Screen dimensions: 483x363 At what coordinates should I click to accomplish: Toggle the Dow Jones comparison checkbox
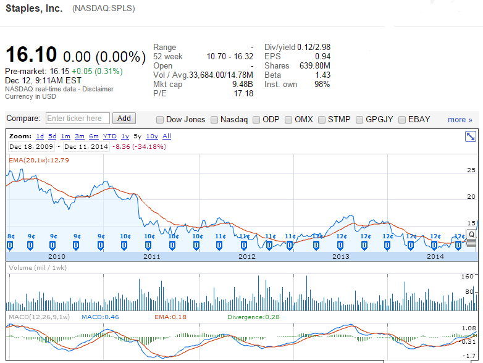[x=160, y=120]
